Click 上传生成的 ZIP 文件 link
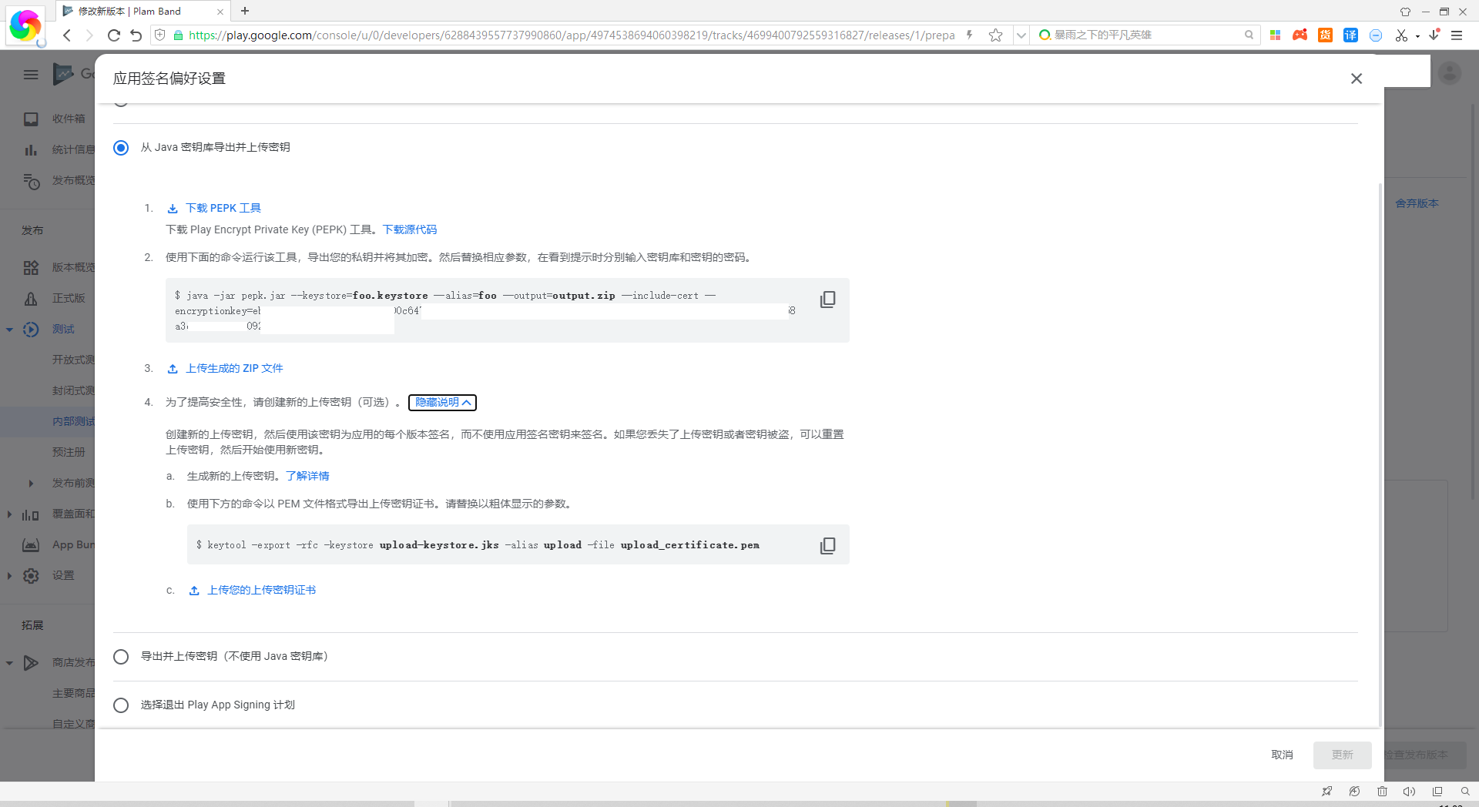This screenshot has height=807, width=1479. click(x=235, y=369)
